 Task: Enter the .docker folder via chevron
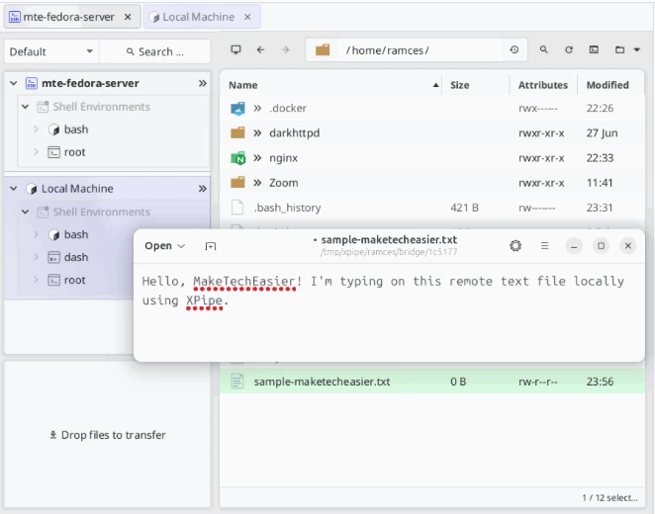point(257,109)
